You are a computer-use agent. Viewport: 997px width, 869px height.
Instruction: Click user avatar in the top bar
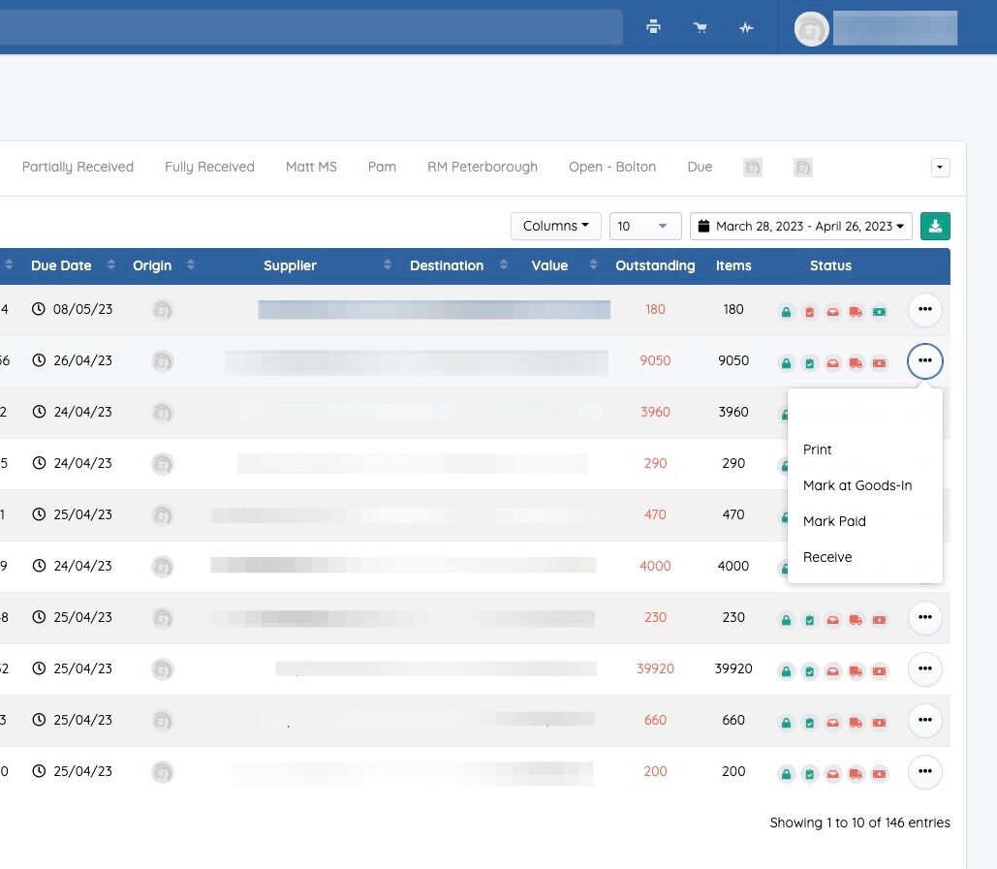point(811,29)
